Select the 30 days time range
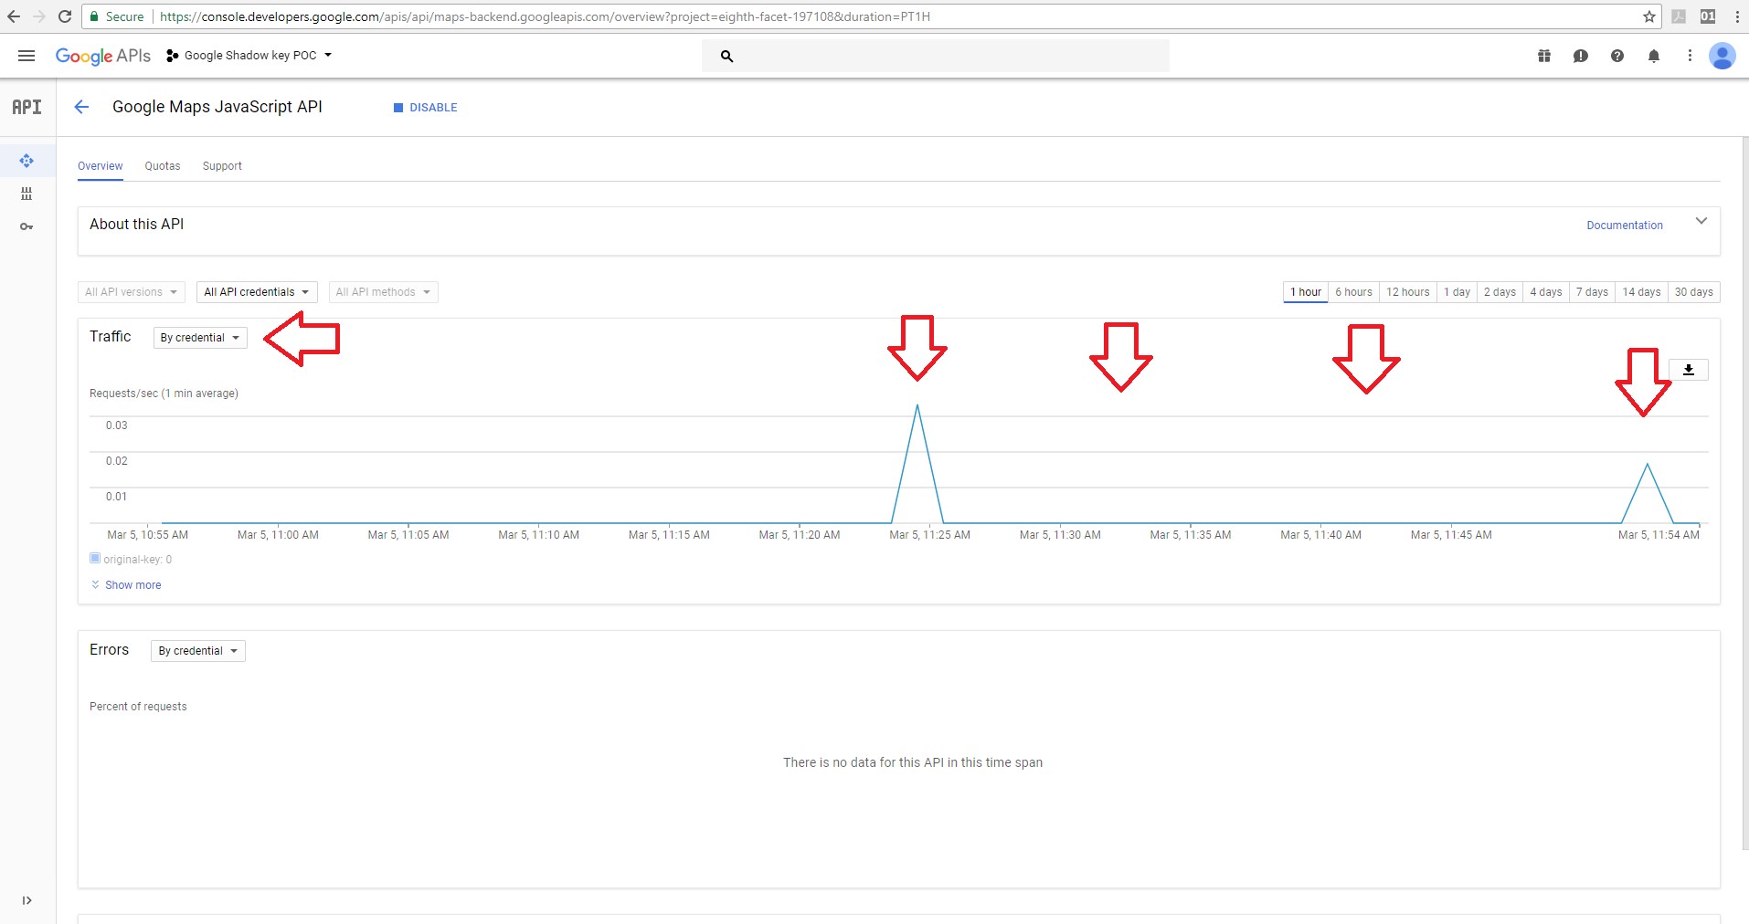 tap(1693, 292)
